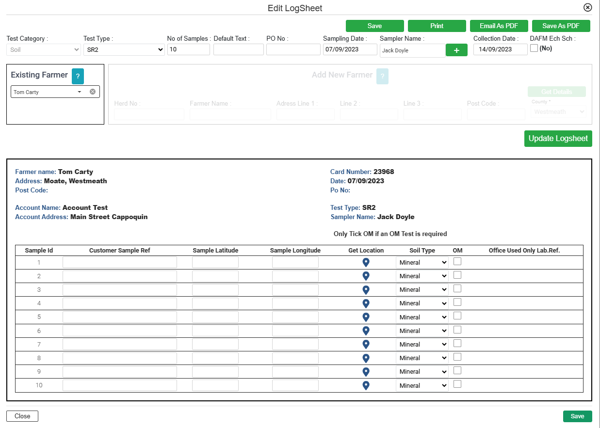
Task: Expand the Soil Type dropdown for sample 3
Action: coord(422,289)
